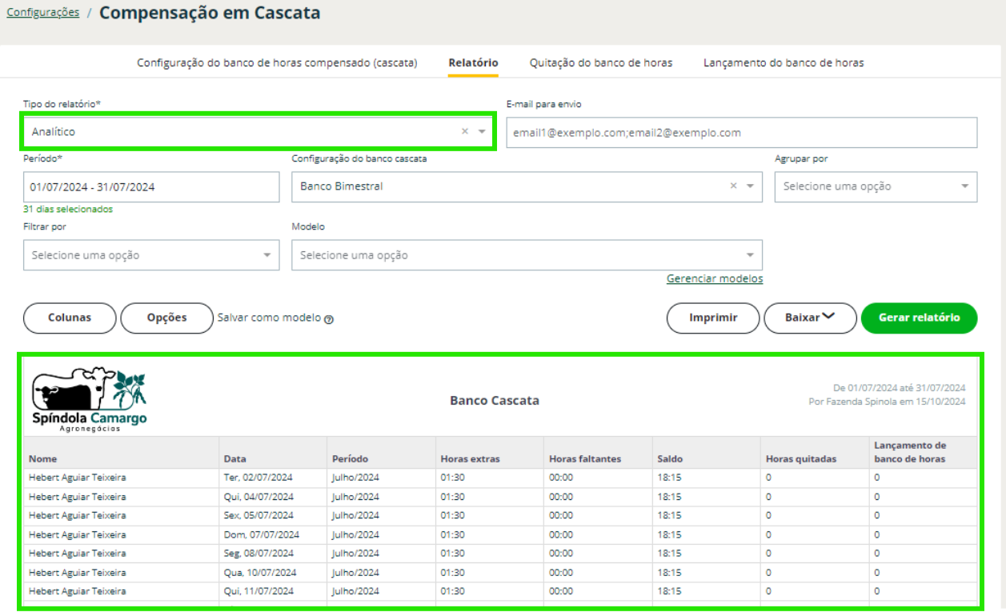Click the E-mail para envio field

click(x=741, y=133)
